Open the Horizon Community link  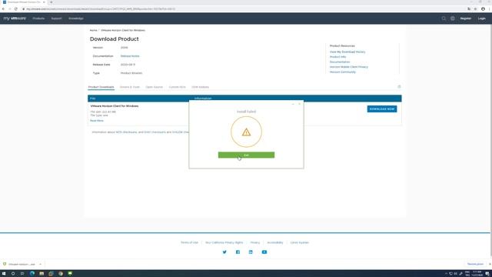(x=343, y=72)
